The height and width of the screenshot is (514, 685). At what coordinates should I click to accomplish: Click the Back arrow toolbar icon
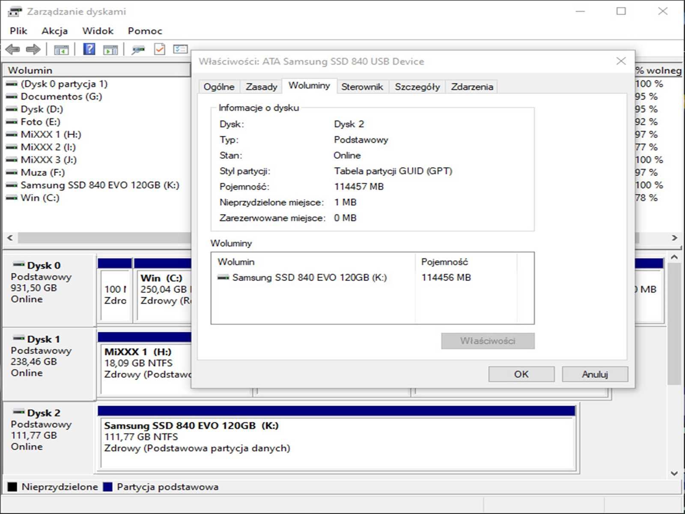pyautogui.click(x=13, y=50)
